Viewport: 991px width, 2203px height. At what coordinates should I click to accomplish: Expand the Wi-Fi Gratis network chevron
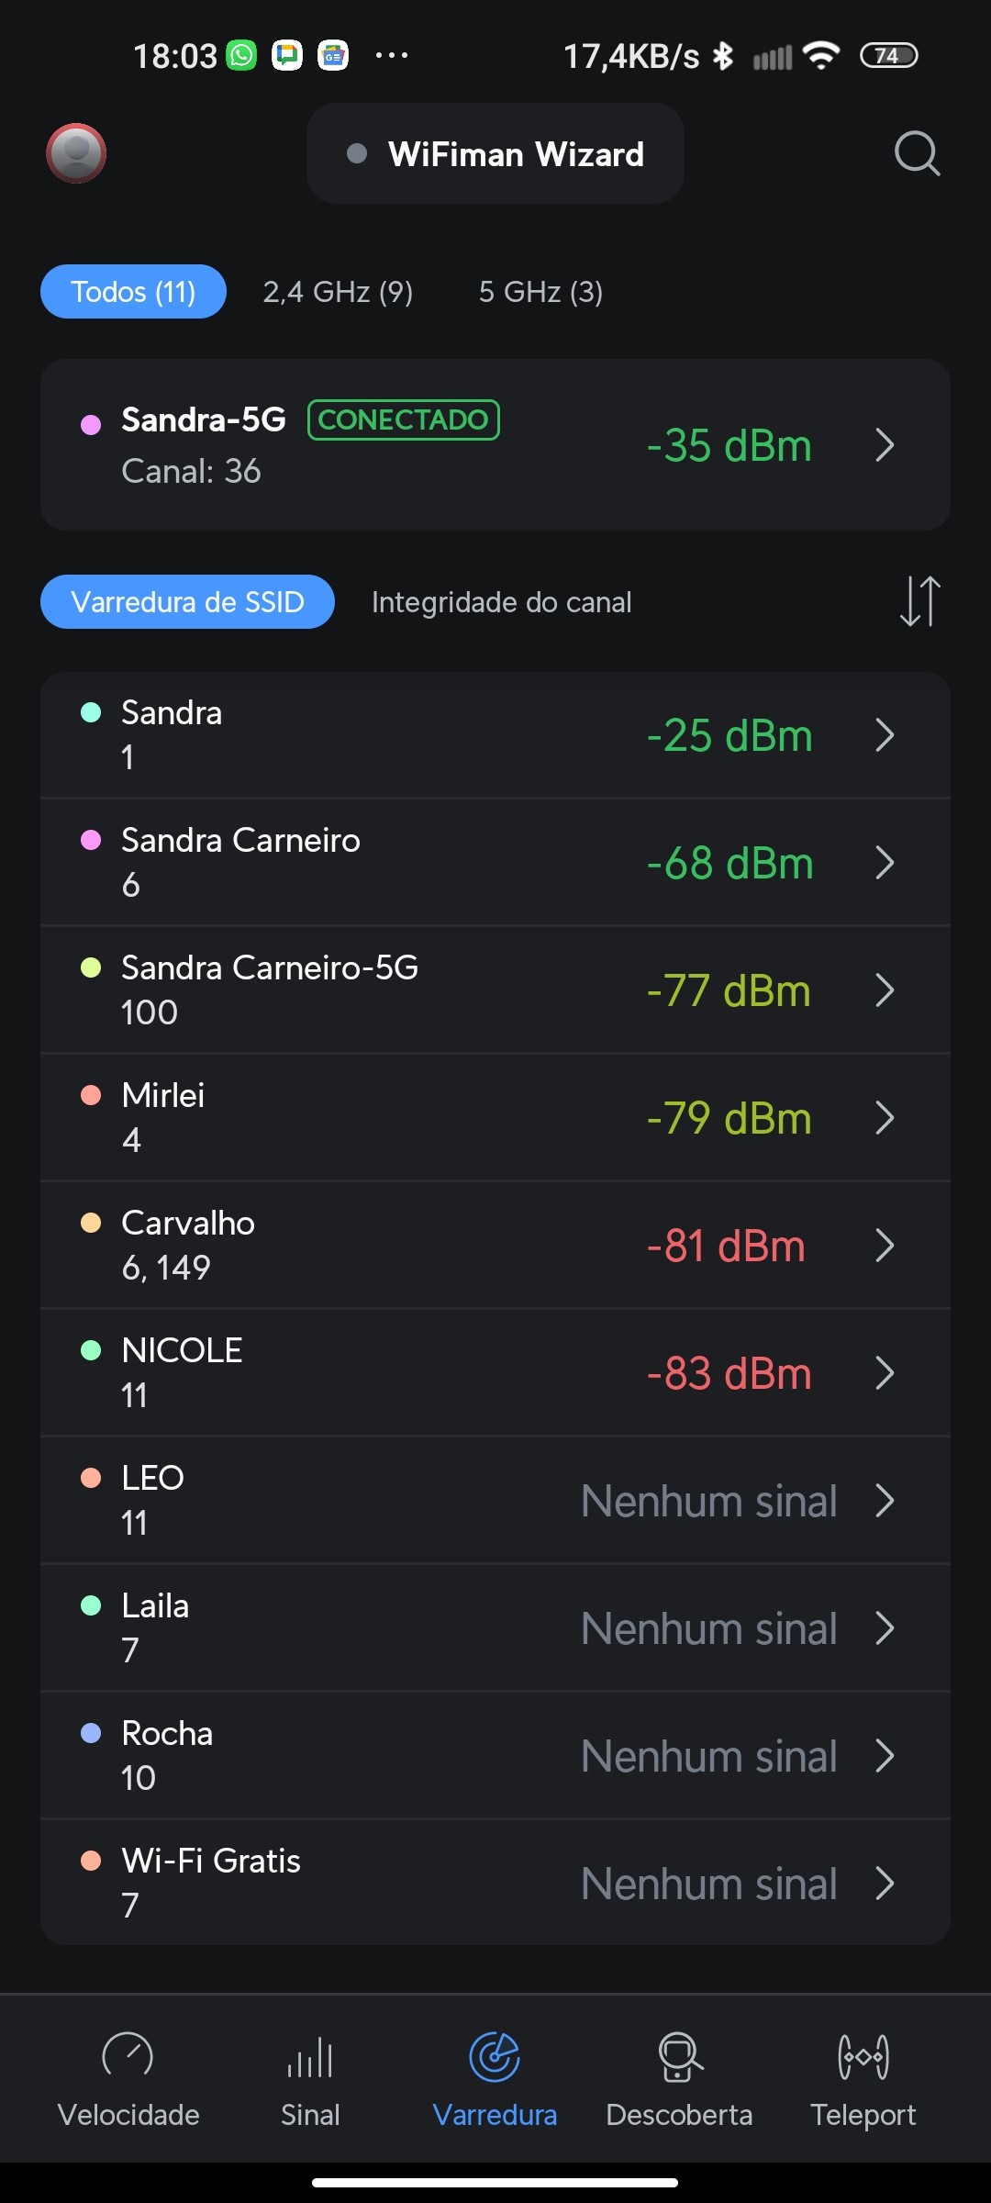[885, 1884]
